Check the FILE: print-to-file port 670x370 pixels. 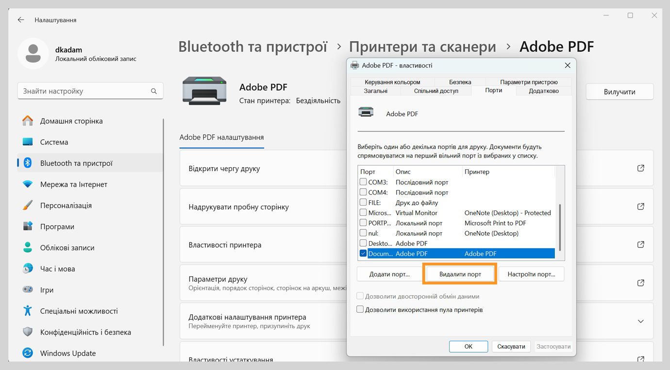(363, 202)
